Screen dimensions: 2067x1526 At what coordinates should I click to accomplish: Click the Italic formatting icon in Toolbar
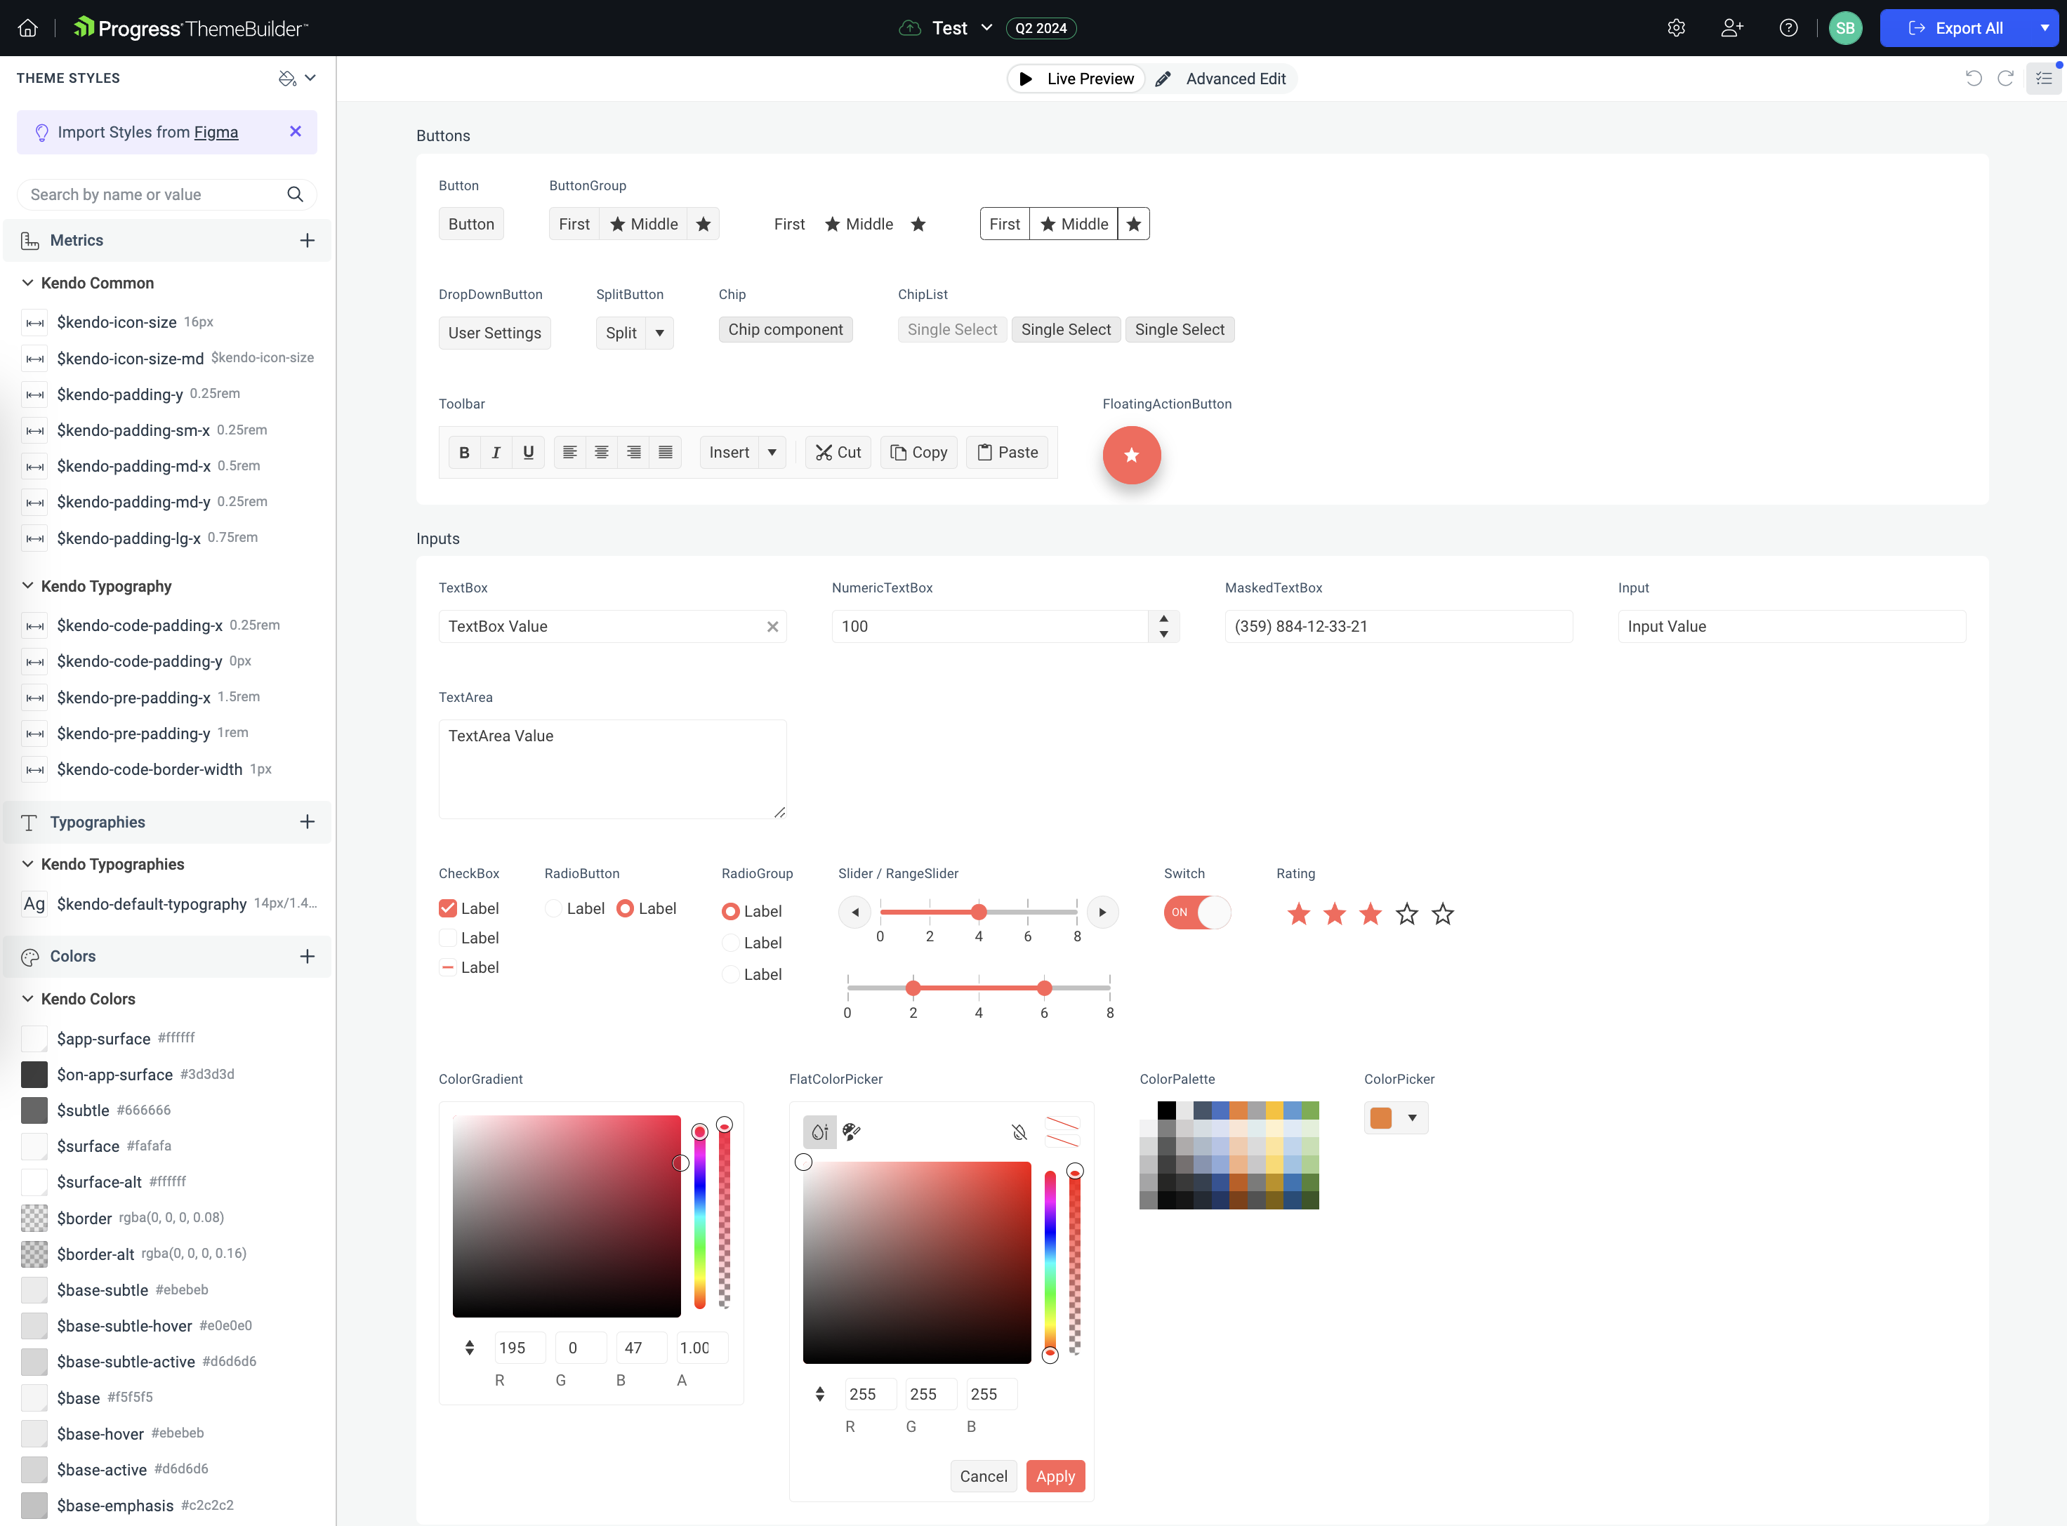pos(496,451)
